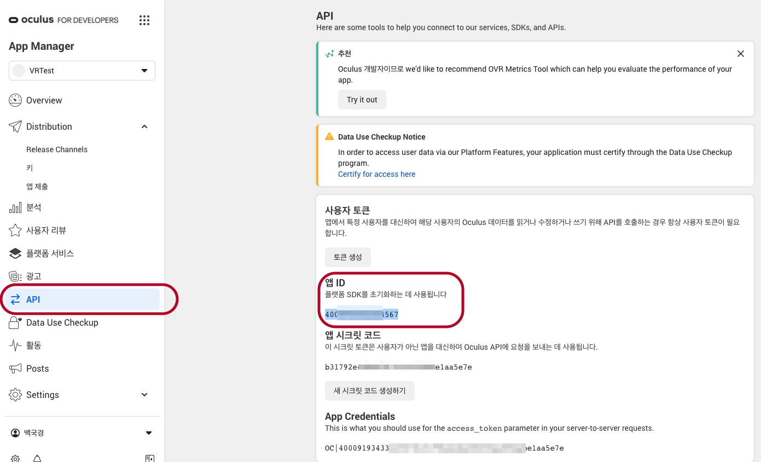Screen dimensions: 761x462
Task: Click the Settings gear icon beside Settings label
Action: point(15,395)
